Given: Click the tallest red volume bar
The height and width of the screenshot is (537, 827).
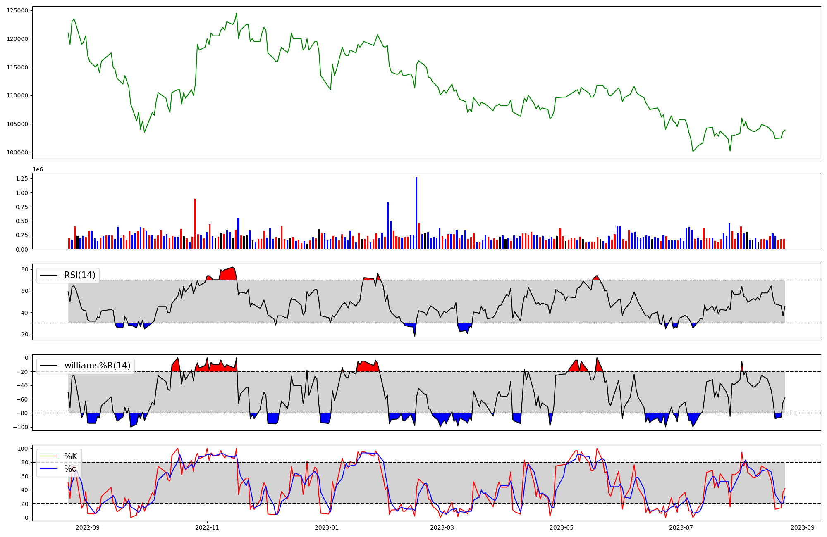Looking at the screenshot, I should [195, 223].
